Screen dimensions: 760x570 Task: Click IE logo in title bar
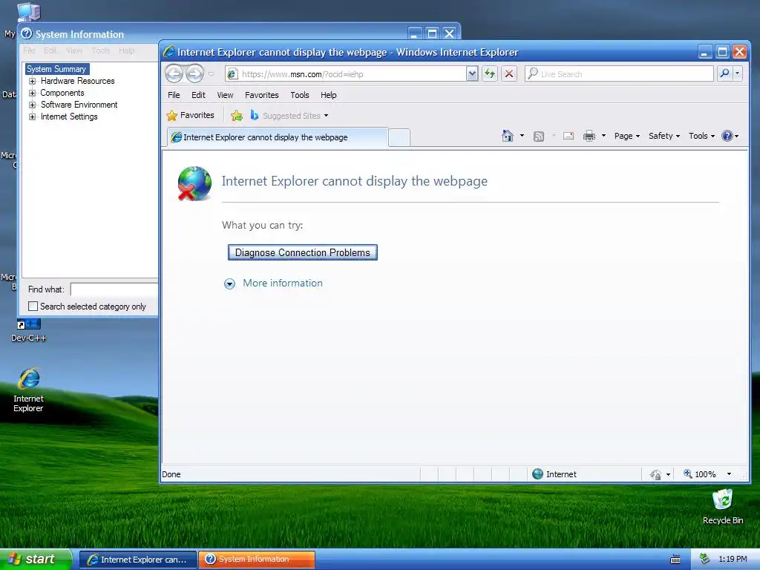click(169, 51)
